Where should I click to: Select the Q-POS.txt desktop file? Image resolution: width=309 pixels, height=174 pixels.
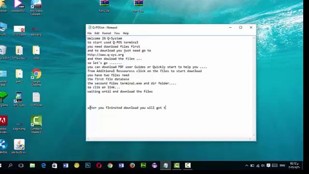36,100
